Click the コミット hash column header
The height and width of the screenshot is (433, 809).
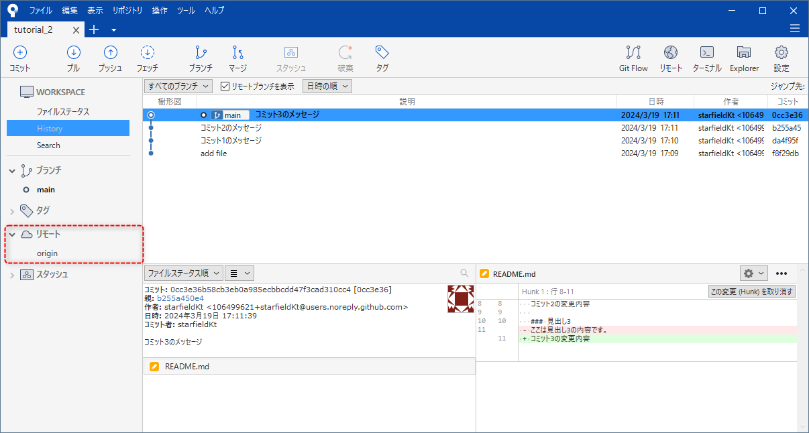788,101
